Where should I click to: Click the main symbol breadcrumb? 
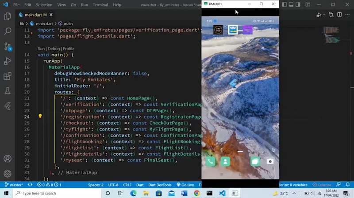point(68,24)
